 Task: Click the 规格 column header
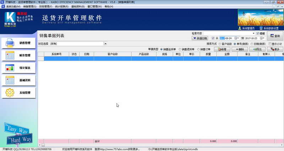(165, 54)
